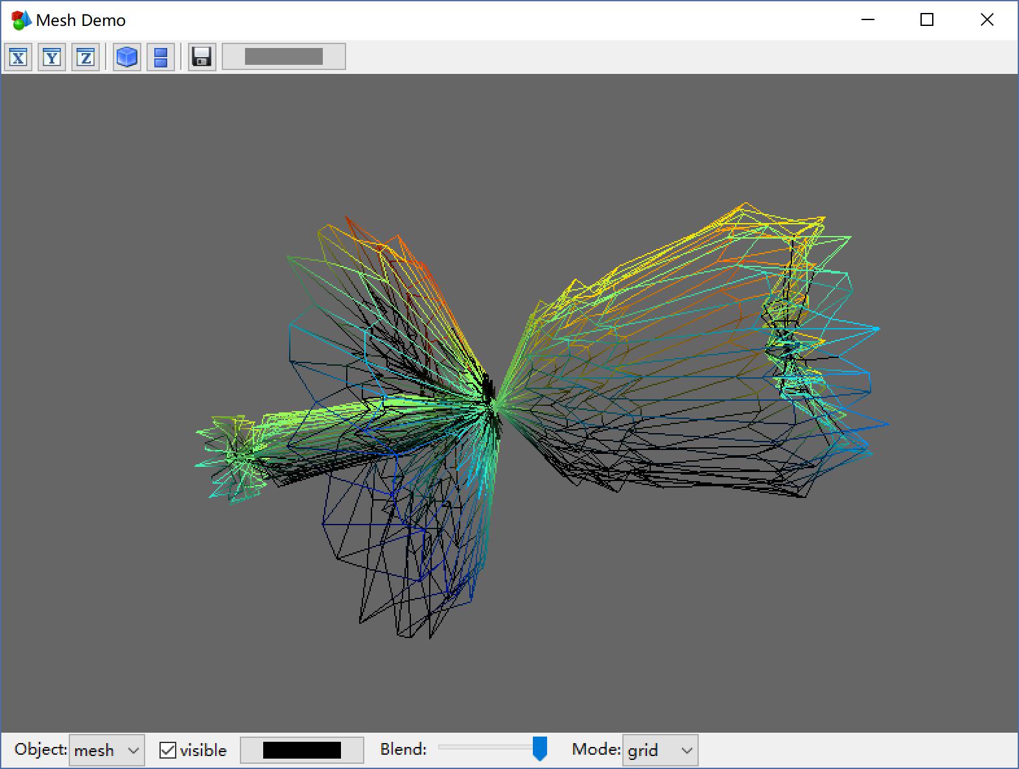The image size is (1019, 769).
Task: Click the center of the wireframe mesh
Action: pyautogui.click(x=493, y=403)
